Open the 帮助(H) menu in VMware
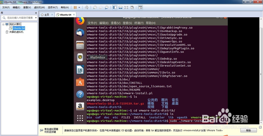 65,8
